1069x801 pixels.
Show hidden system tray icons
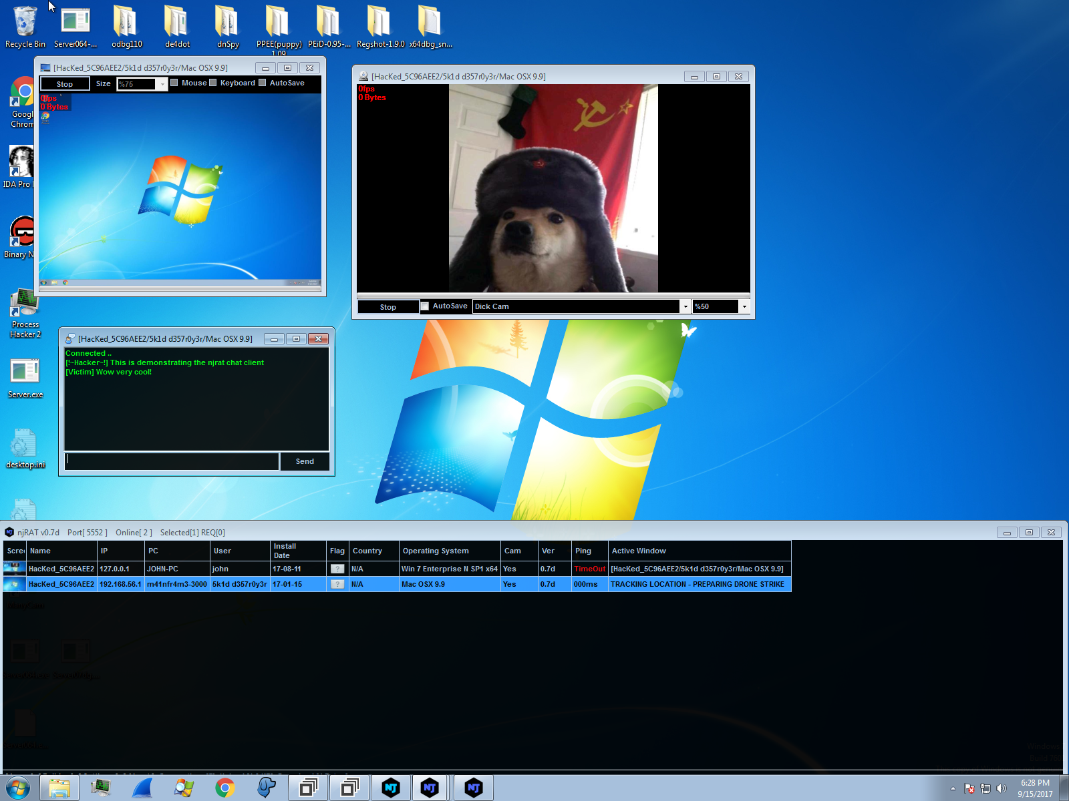(x=953, y=788)
